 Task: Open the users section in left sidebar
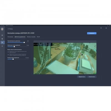pos(2,46)
